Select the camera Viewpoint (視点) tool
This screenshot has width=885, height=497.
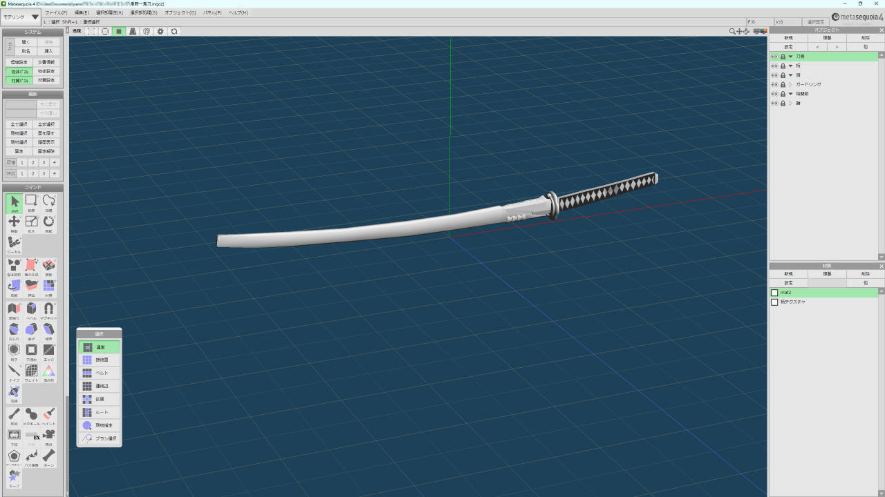click(48, 437)
